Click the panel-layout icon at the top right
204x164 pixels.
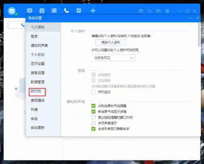click(141, 11)
